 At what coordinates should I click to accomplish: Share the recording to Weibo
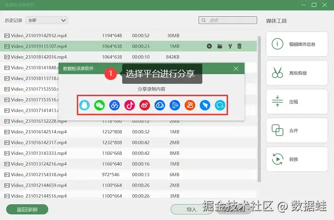tap(145, 105)
